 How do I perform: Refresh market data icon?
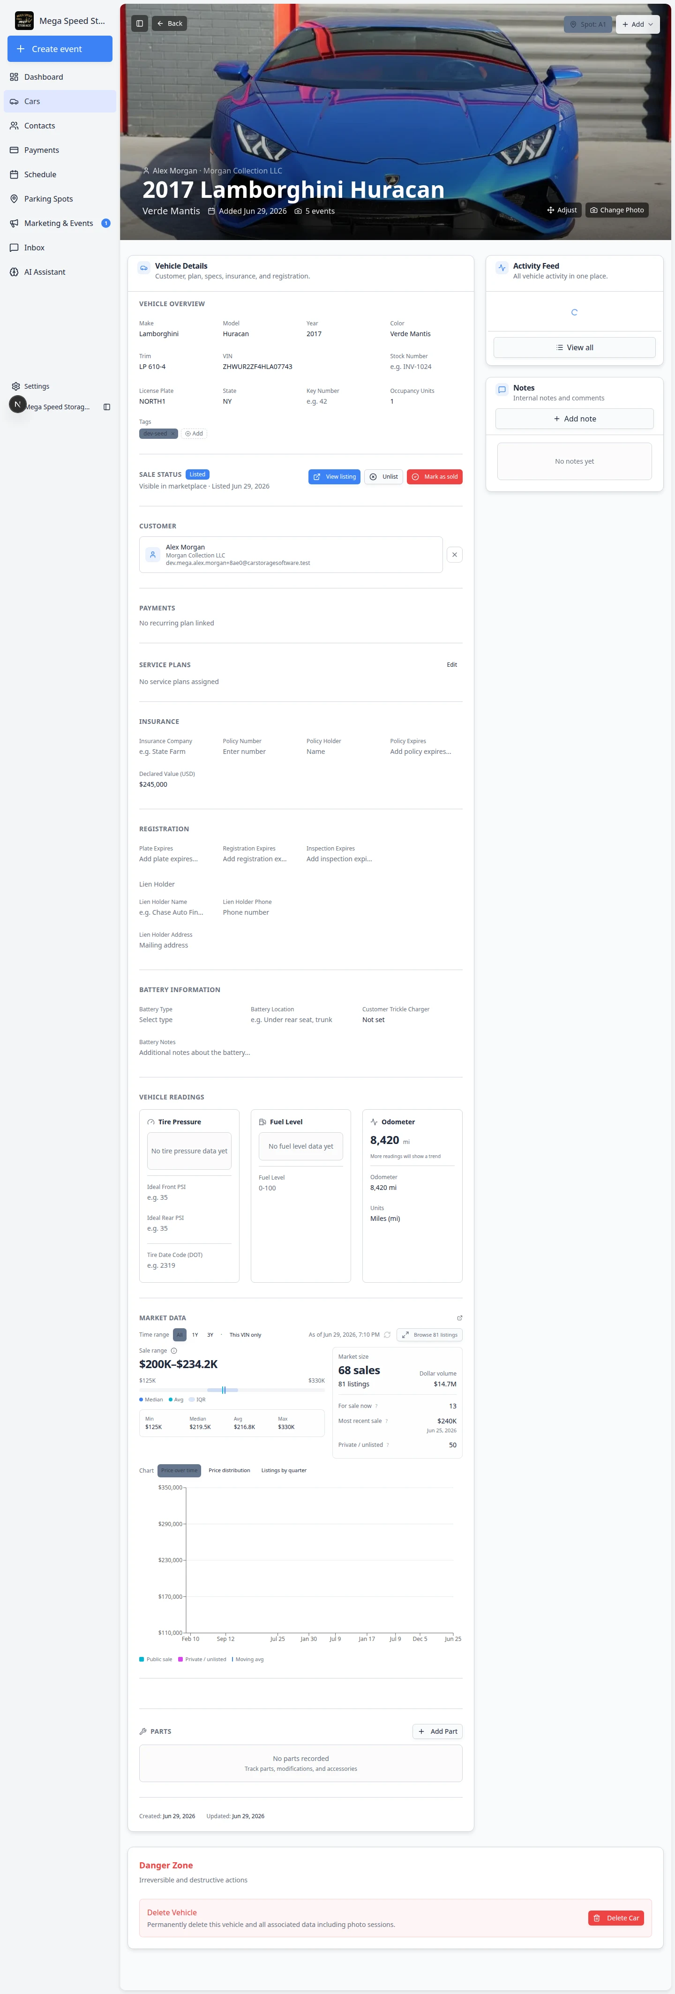tap(387, 1334)
